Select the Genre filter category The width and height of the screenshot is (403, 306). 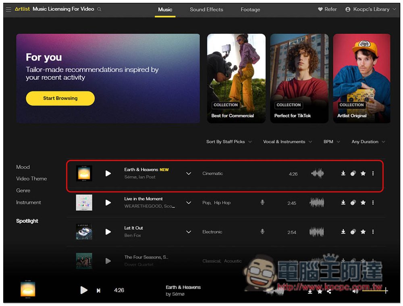coord(23,190)
